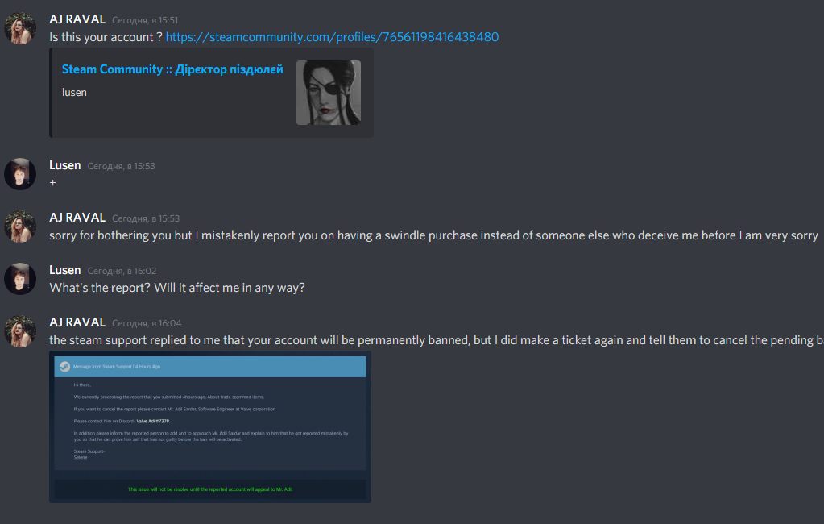
Task: Click AJ RAVAL's avatar on the 15:51 message
Action: pos(20,28)
